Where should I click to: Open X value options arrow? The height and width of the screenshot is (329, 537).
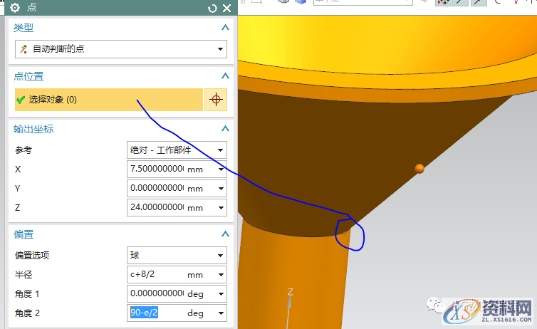pos(221,169)
